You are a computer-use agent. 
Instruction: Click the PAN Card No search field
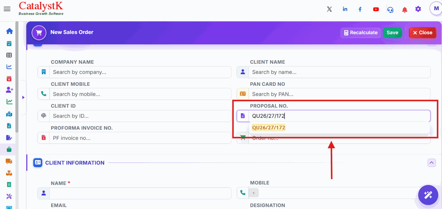tap(340, 94)
